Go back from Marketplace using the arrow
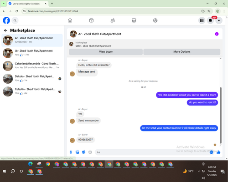 (x=5, y=30)
